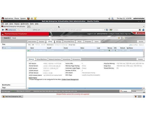Screen dimensions: 146x115
Task: Open Firefox home page icon
Action: click(x=143, y=30)
